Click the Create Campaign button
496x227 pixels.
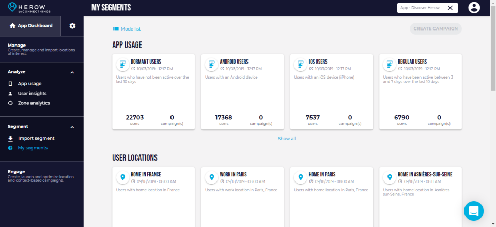pos(436,28)
